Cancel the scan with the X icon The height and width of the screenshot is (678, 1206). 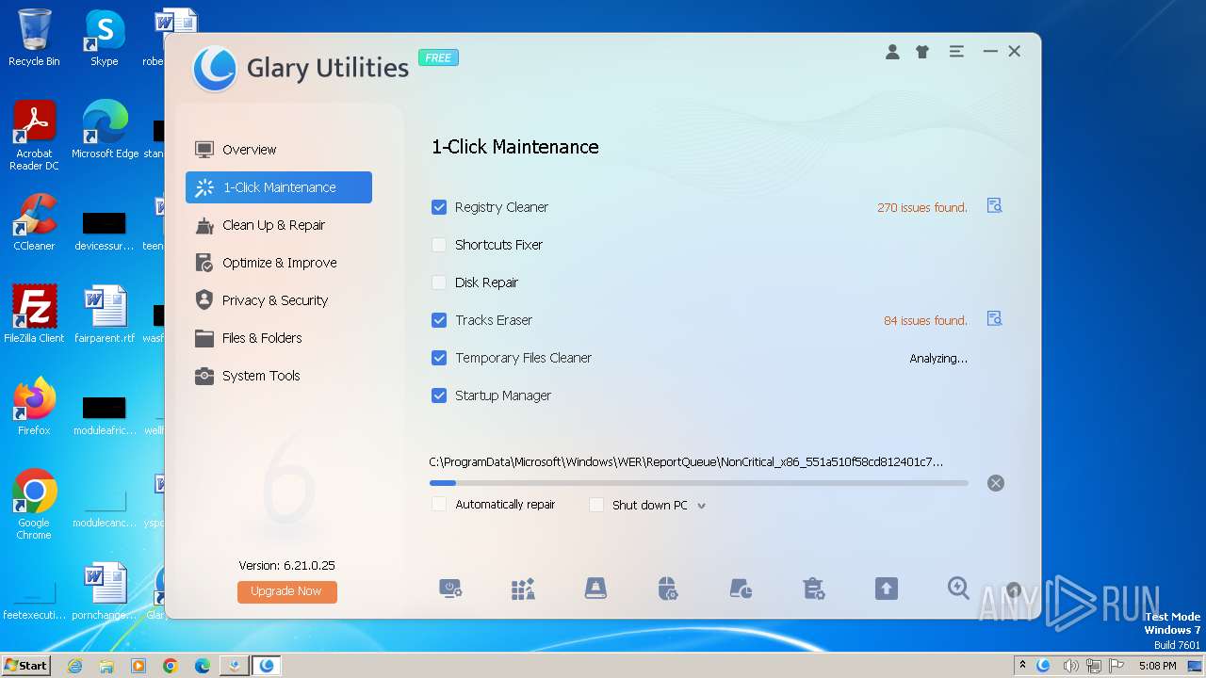tap(996, 483)
